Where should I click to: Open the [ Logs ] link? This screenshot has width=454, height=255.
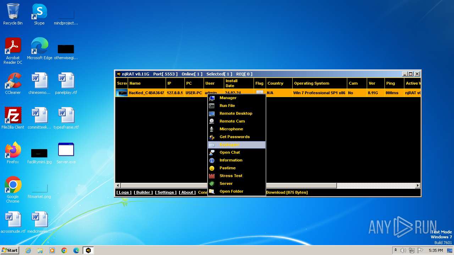tap(124, 192)
